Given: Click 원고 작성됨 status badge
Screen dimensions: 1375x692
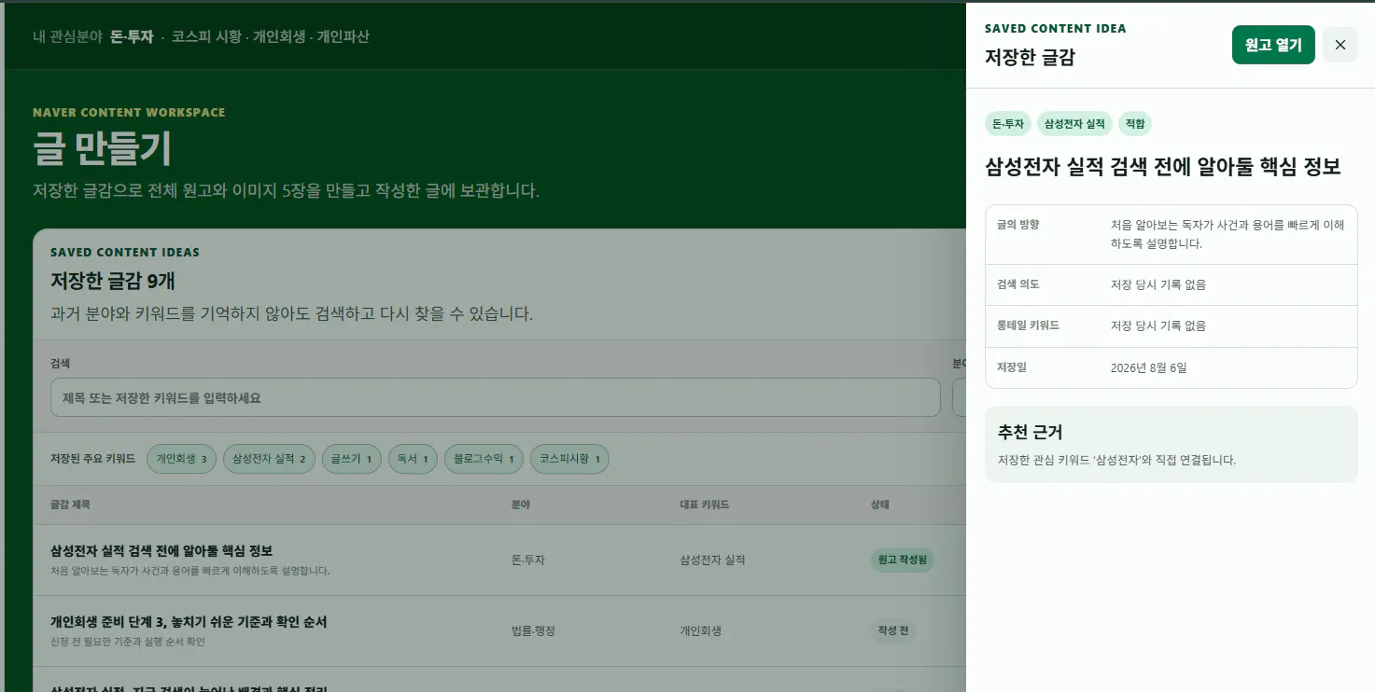Looking at the screenshot, I should (x=902, y=560).
